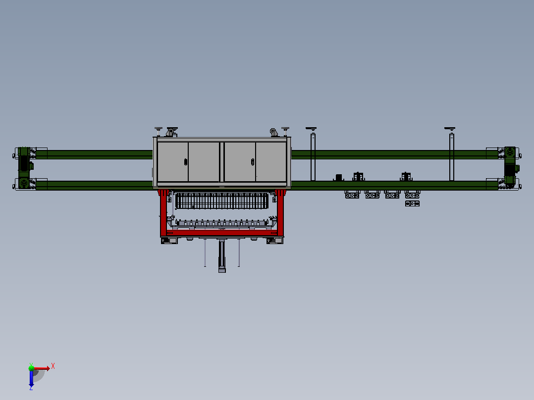Select the vertical post nearest the cabinet
The image size is (534, 400).
pyautogui.click(x=313, y=156)
